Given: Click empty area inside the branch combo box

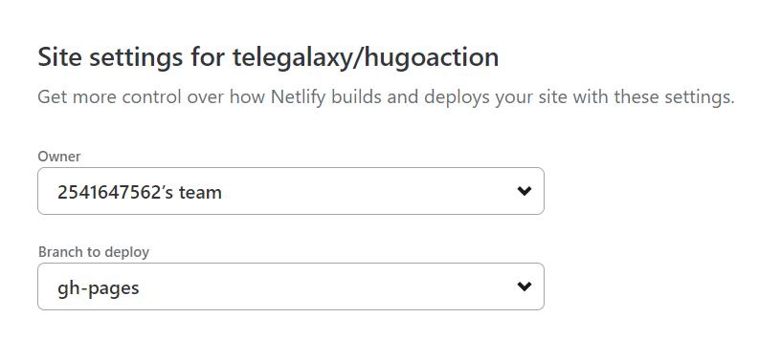Looking at the screenshot, I should [x=329, y=286].
